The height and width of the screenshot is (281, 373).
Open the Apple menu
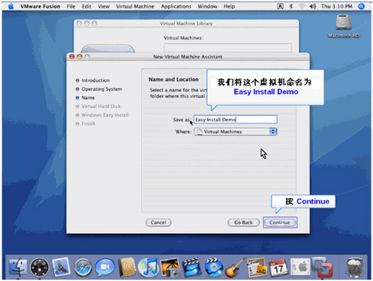pos(11,6)
